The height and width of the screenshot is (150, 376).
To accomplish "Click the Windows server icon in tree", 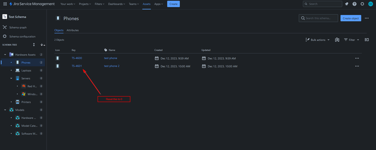I will pyautogui.click(x=23, y=94).
